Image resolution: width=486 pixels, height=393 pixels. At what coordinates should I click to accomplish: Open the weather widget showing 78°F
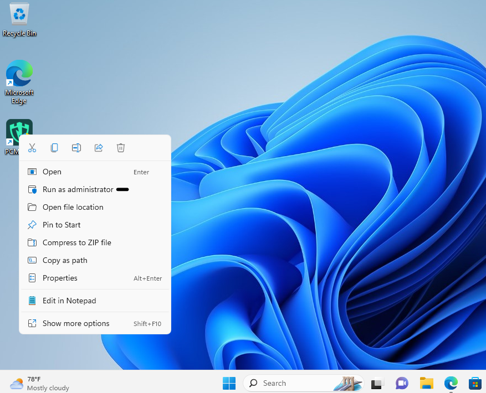40,383
